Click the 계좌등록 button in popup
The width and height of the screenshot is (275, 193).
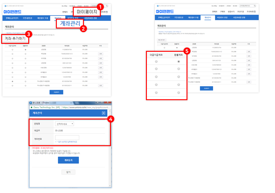(x=69, y=160)
